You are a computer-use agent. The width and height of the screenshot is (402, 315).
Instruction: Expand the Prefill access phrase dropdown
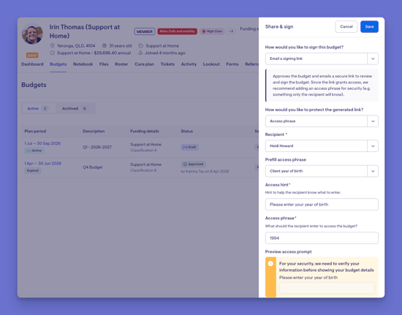click(322, 171)
